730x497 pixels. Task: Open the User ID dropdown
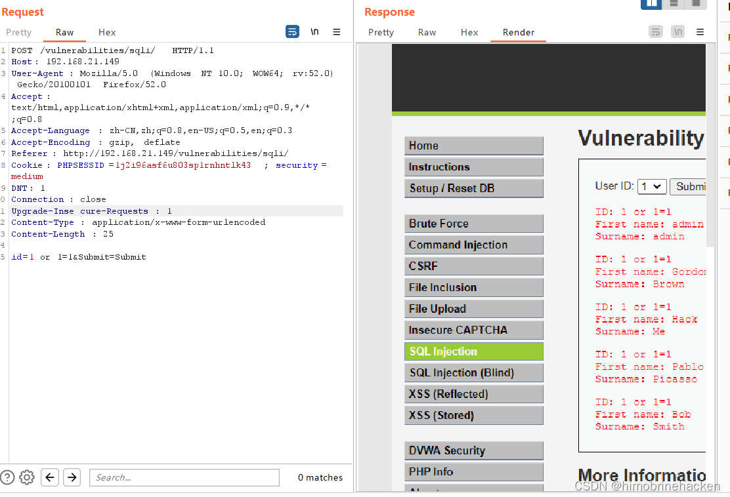point(652,186)
